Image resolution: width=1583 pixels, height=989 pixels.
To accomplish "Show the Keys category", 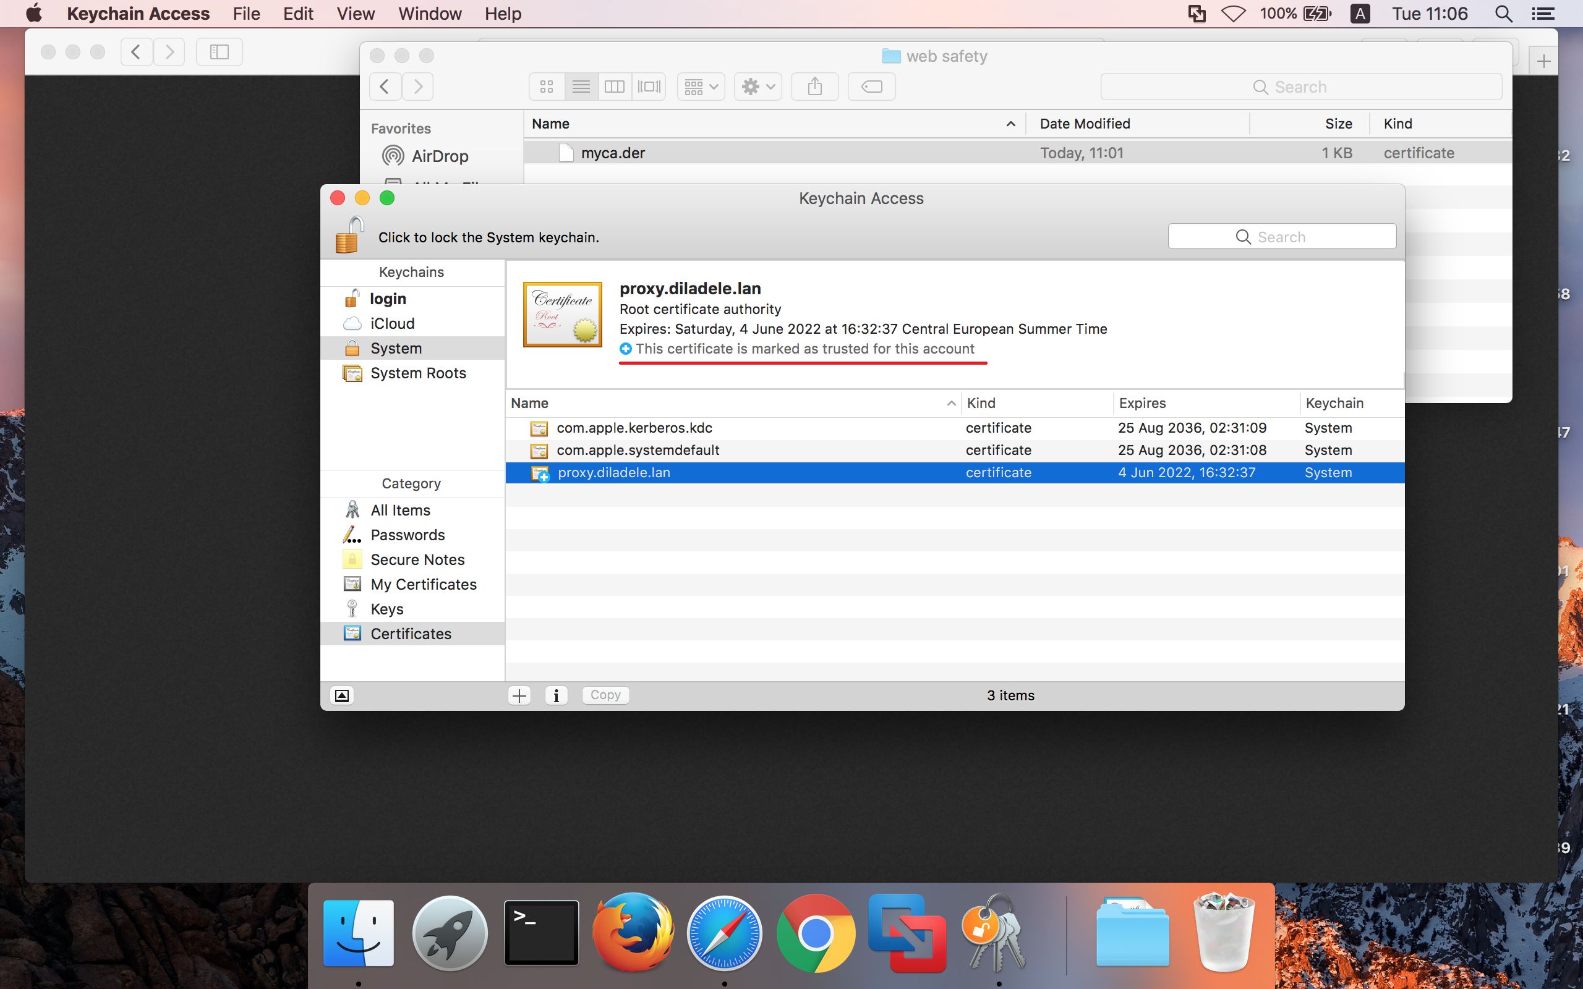I will [x=413, y=609].
